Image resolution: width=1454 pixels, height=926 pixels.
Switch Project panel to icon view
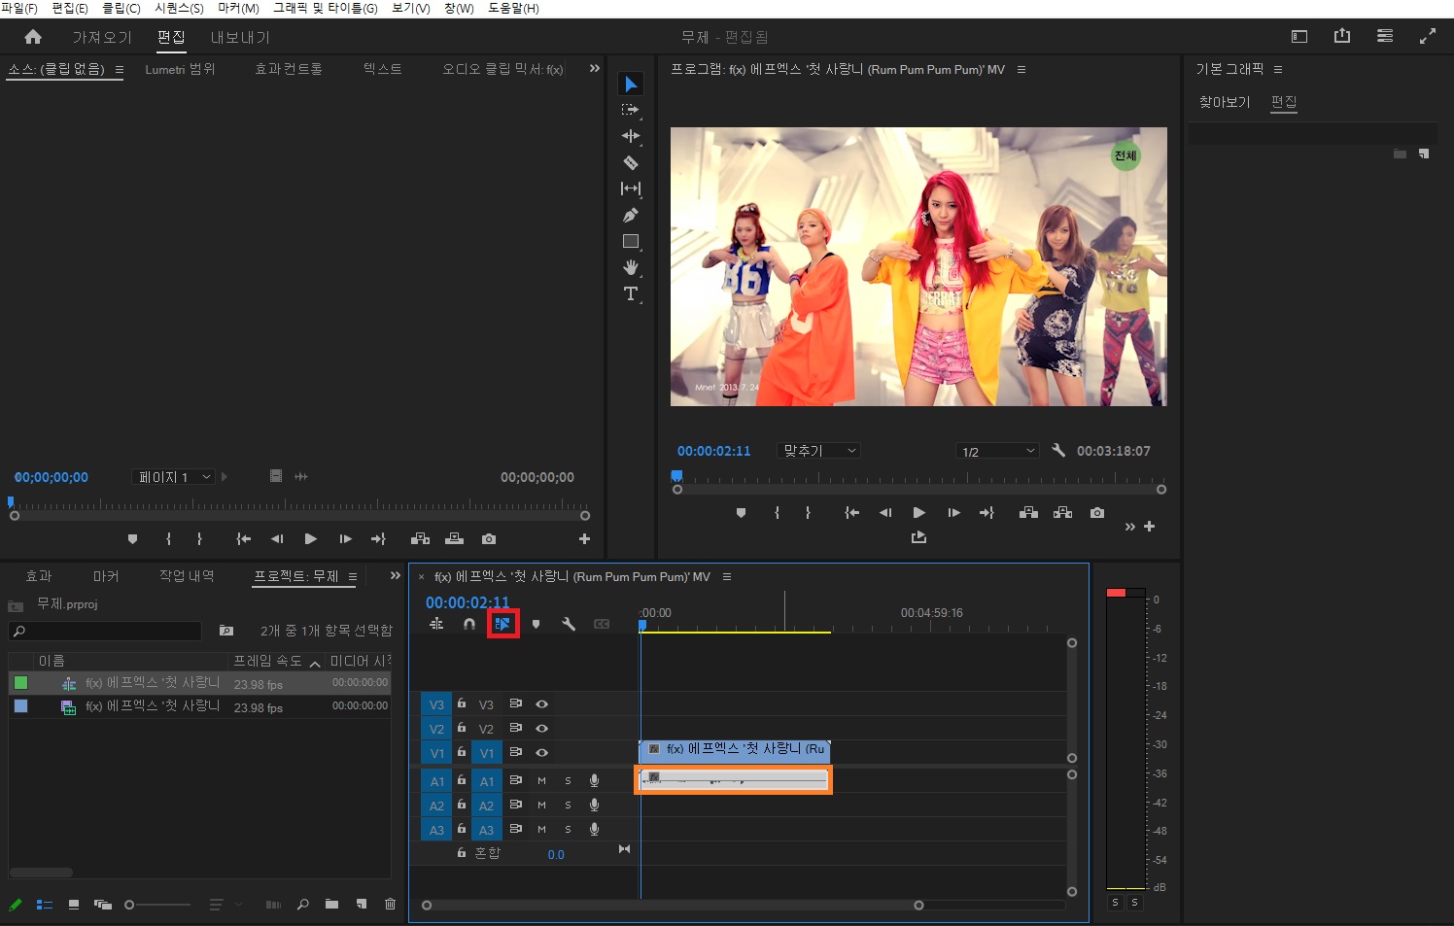[74, 905]
